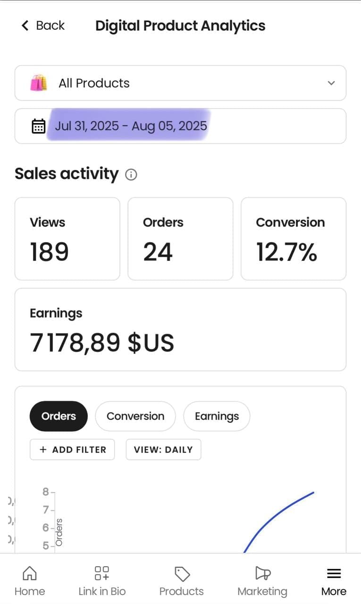Switch chart to Earnings

(217, 416)
